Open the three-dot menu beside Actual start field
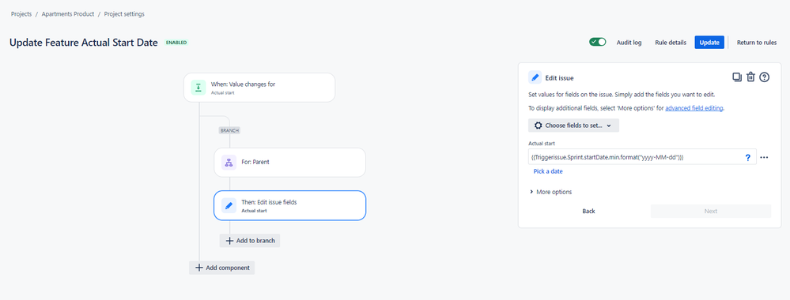Screen dimensions: 790x300 point(765,158)
